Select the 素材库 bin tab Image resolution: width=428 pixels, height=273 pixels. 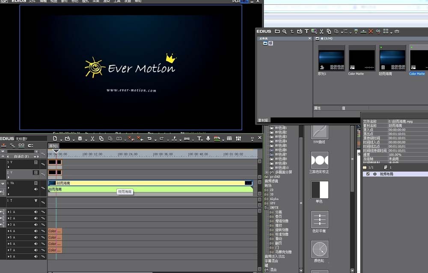(x=263, y=120)
